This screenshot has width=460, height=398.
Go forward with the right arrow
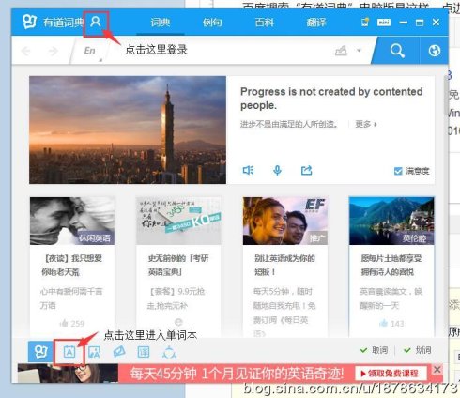click(53, 51)
